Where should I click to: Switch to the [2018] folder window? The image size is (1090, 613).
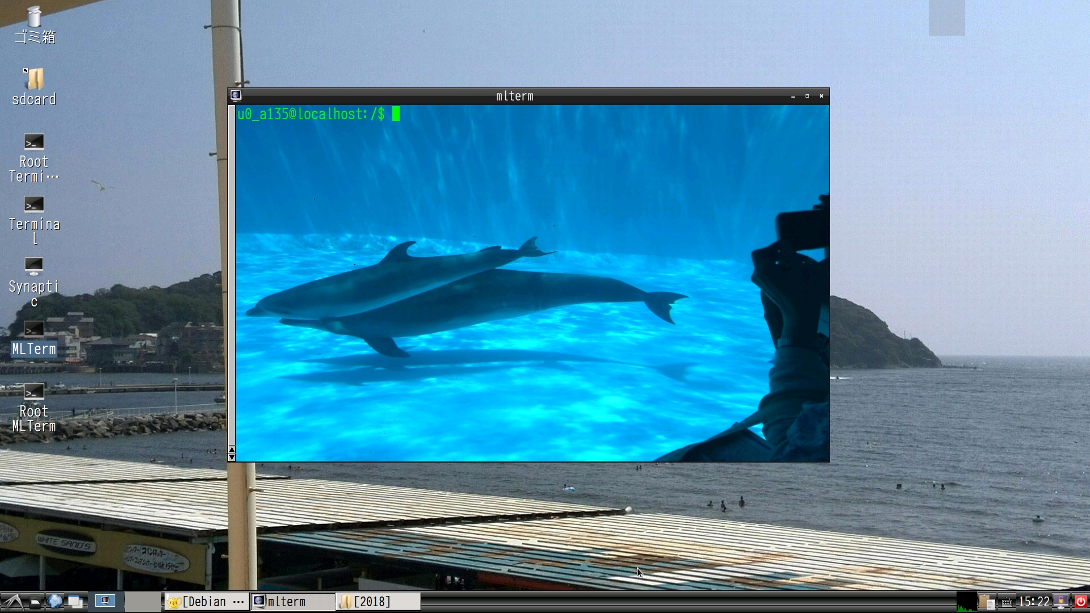tap(378, 602)
